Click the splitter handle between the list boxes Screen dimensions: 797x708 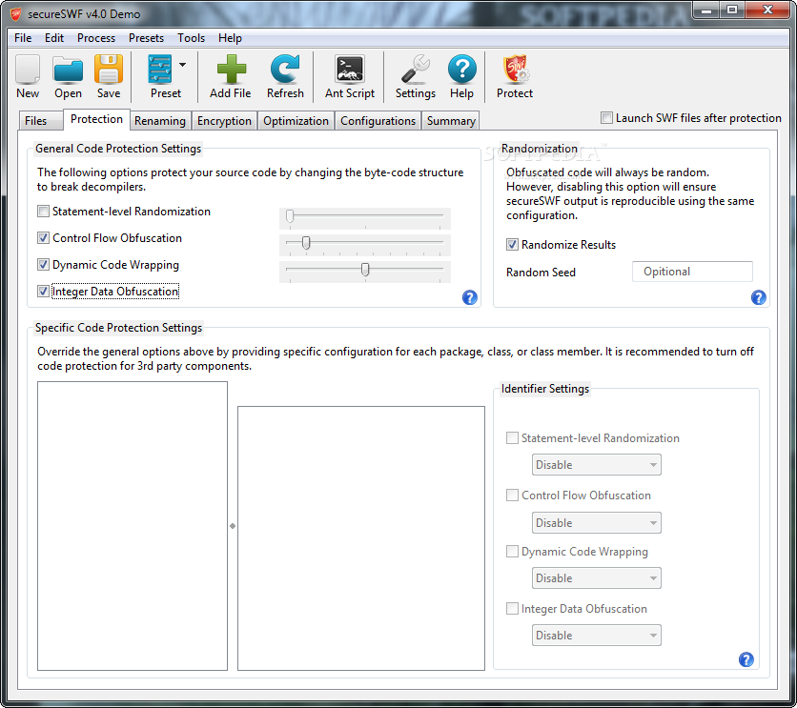[x=233, y=526]
